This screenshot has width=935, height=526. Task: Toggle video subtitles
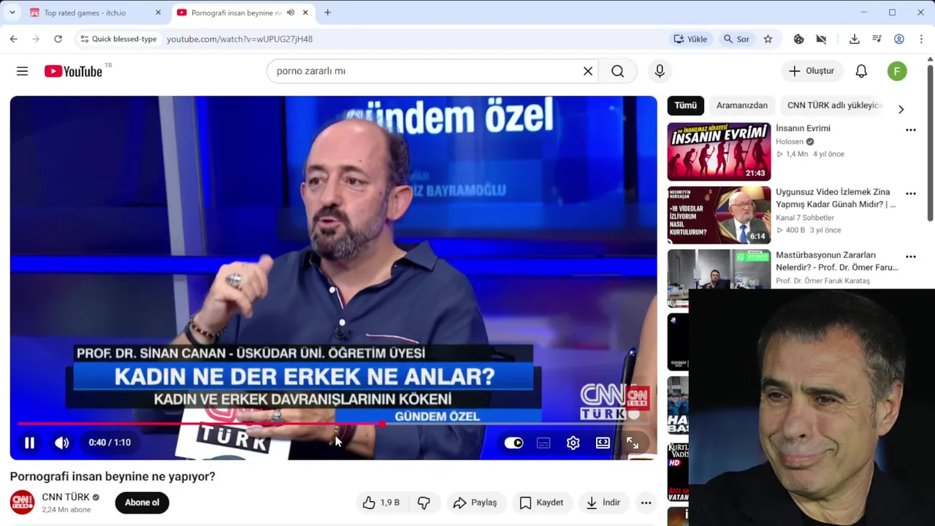tap(543, 443)
